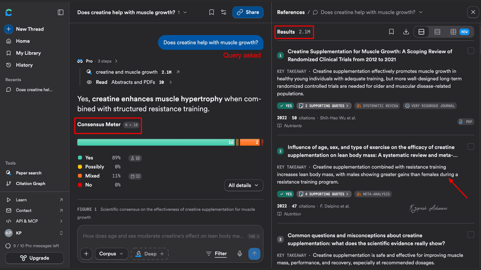Click YES badge on Scoping Review paper
This screenshot has width=481, height=270.
click(285, 106)
